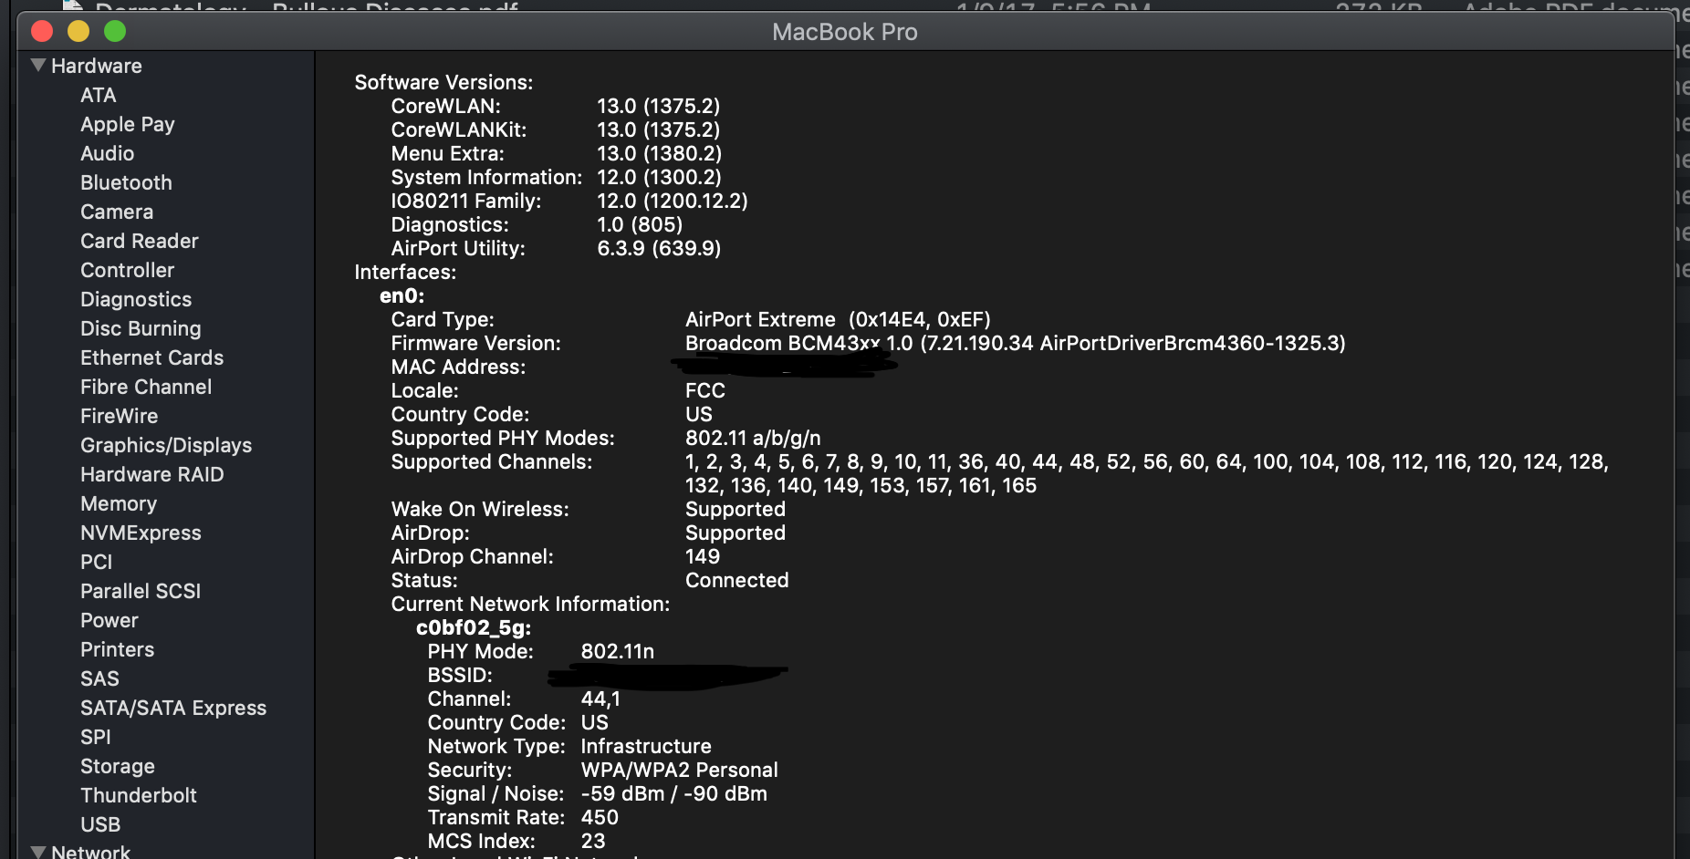Select Disc Burning in the sidebar

point(141,328)
